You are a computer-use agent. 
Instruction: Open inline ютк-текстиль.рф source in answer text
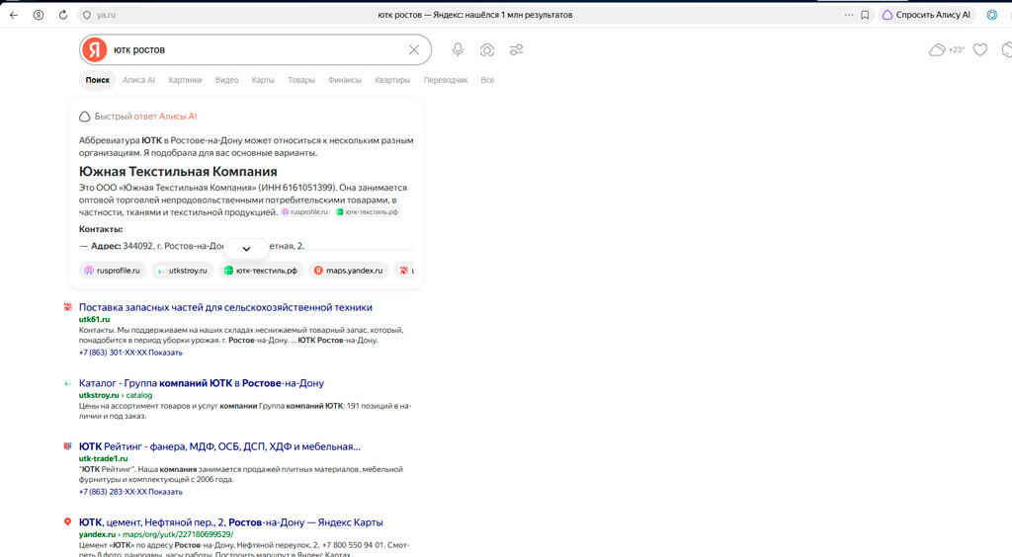[368, 212]
